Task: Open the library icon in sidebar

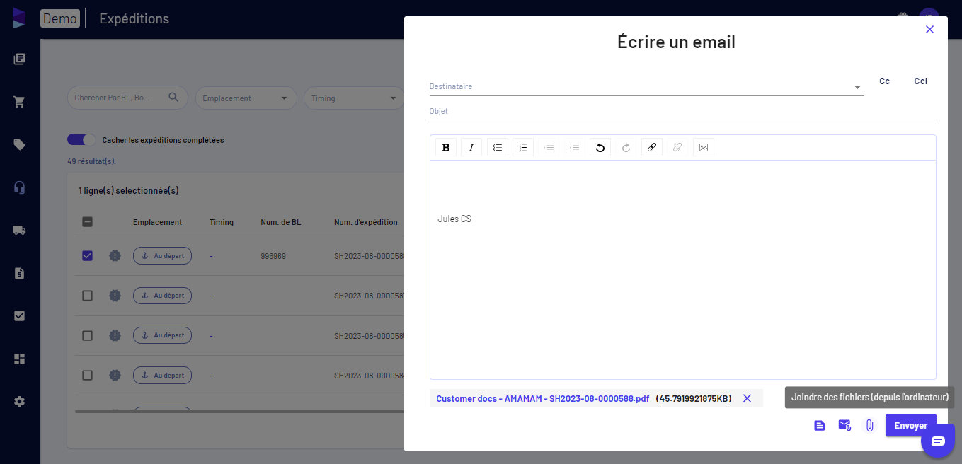Action: [x=19, y=59]
